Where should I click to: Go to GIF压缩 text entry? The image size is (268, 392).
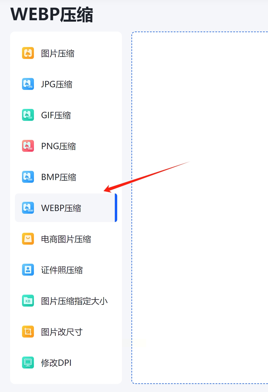point(56,115)
